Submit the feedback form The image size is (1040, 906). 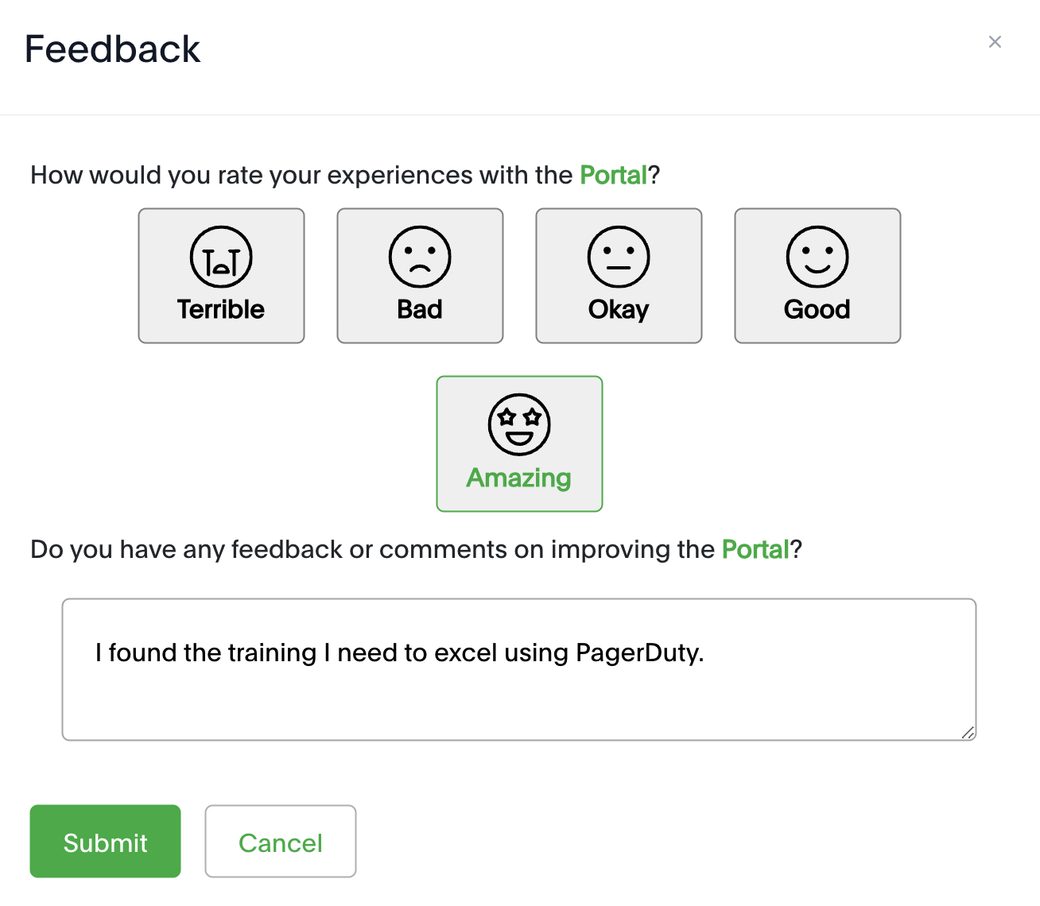click(x=106, y=842)
